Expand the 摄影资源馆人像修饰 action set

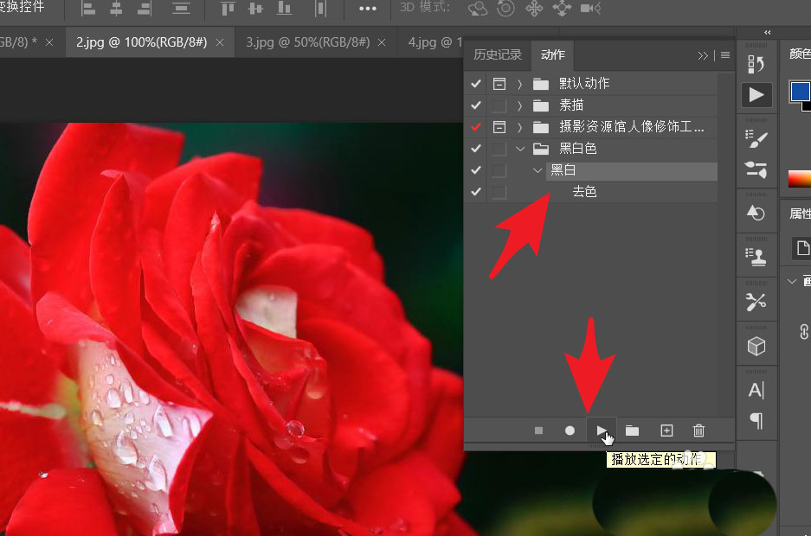click(x=519, y=126)
